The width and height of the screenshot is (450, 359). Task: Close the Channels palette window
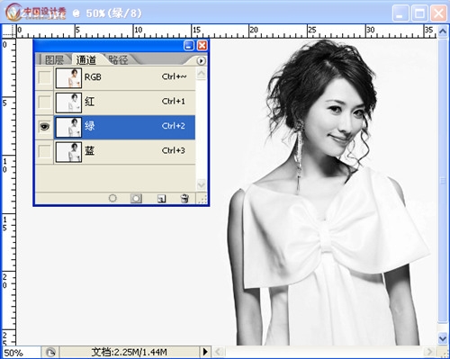202,46
